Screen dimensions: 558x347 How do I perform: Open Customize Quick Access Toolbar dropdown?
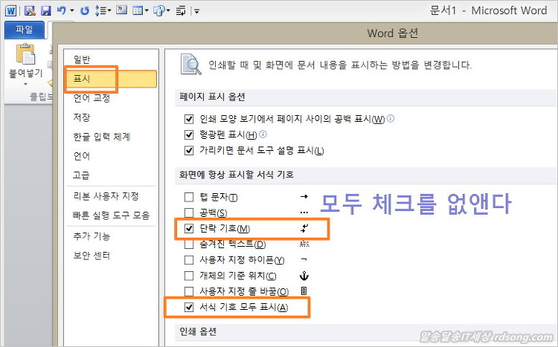point(197,12)
